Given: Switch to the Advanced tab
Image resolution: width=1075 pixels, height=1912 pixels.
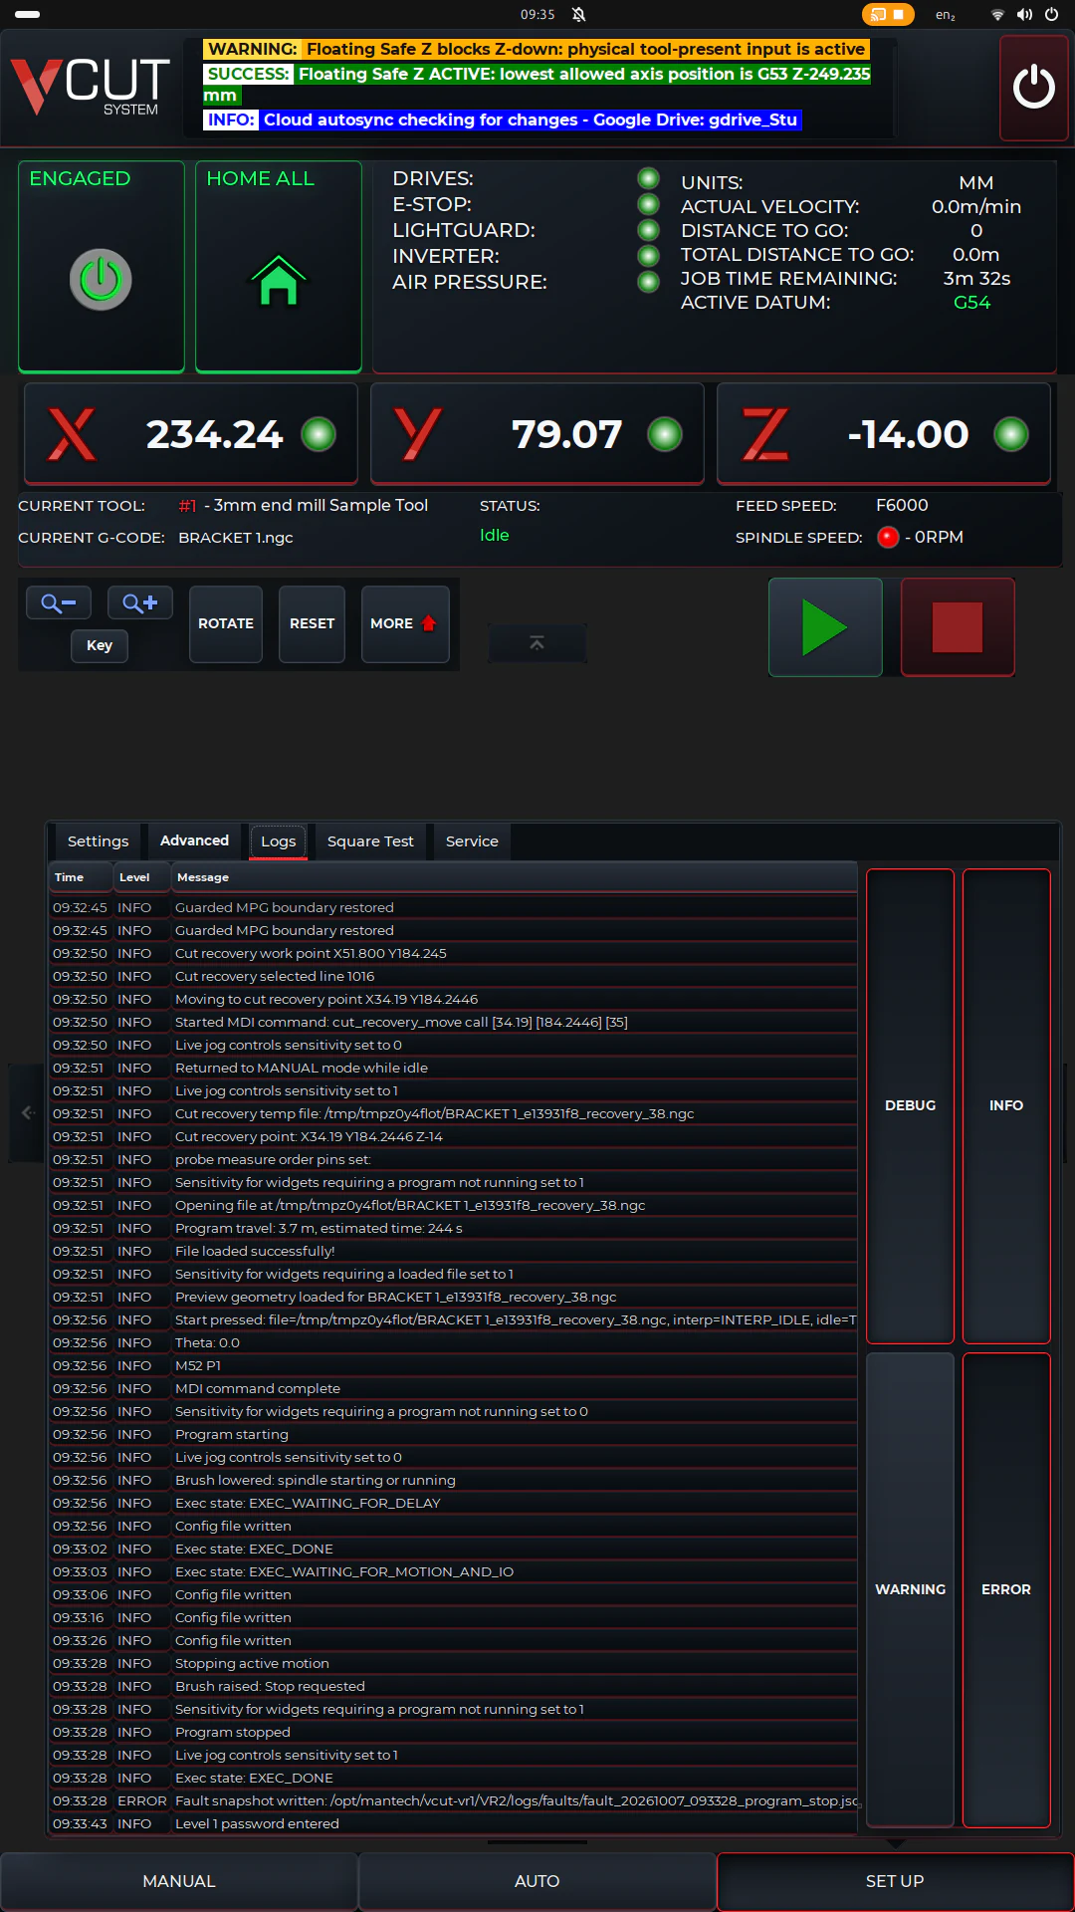Looking at the screenshot, I should (194, 841).
